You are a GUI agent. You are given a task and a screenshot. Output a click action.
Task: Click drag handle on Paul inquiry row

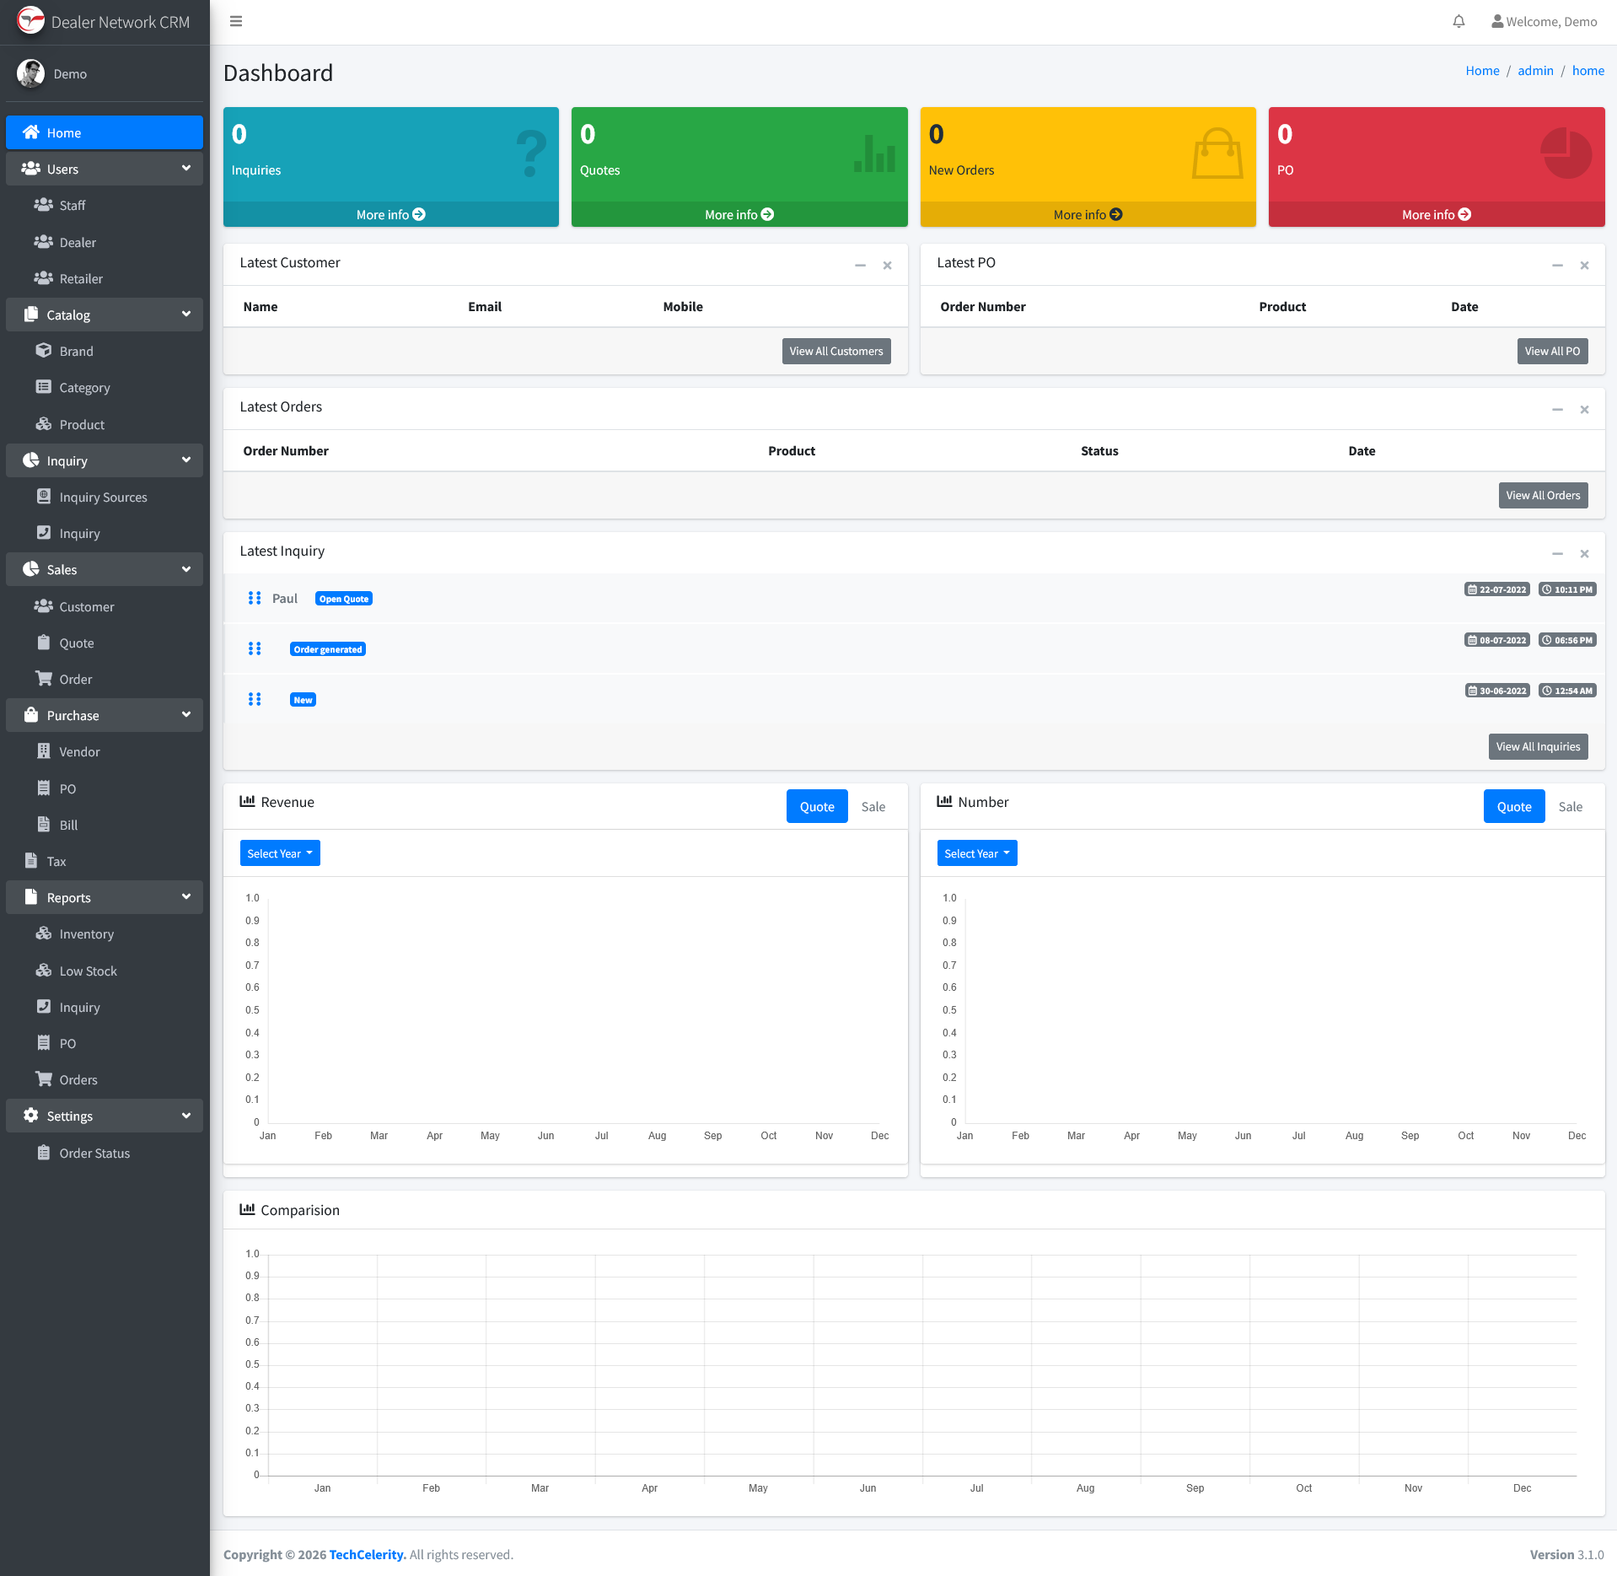pos(255,598)
